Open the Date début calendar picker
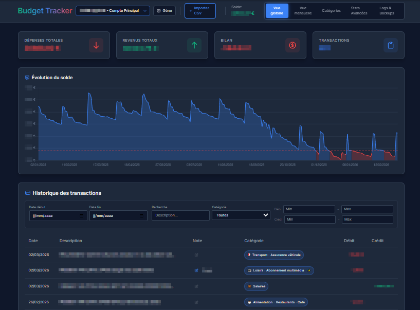420x310 pixels. point(82,216)
